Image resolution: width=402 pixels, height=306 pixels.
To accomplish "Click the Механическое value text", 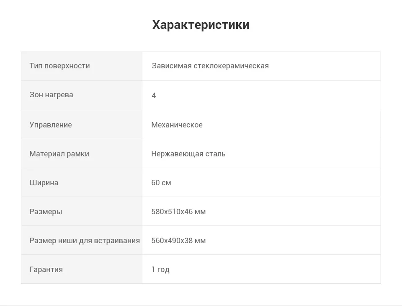I will [177, 125].
